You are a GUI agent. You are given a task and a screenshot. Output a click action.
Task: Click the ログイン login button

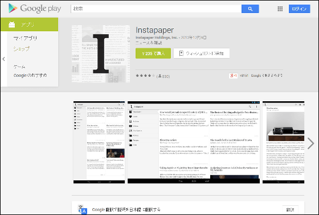pos(299,9)
